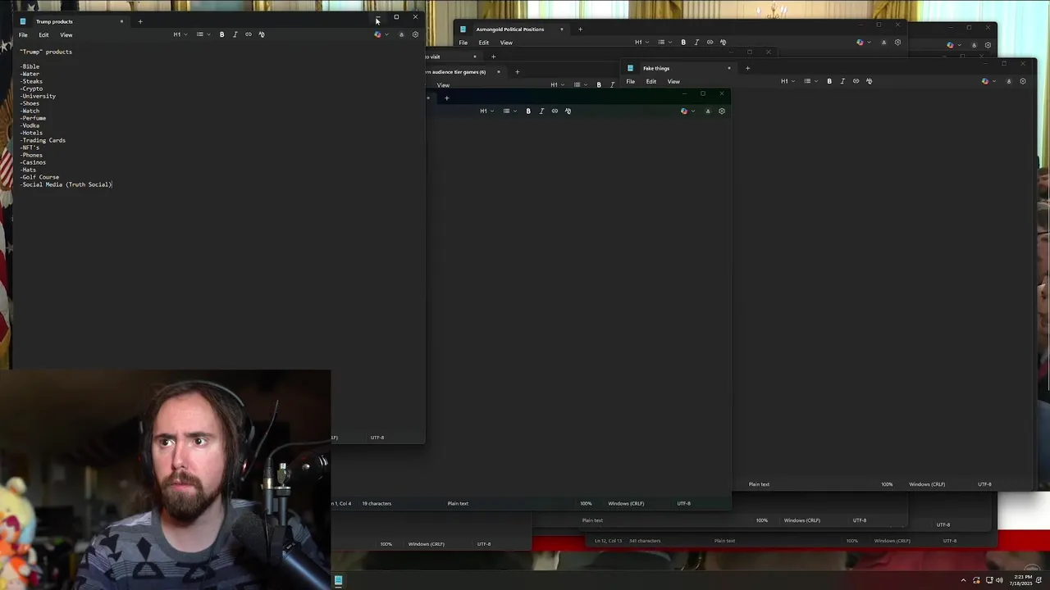
Task: Clear formatting in Trump products window
Action: click(x=262, y=34)
